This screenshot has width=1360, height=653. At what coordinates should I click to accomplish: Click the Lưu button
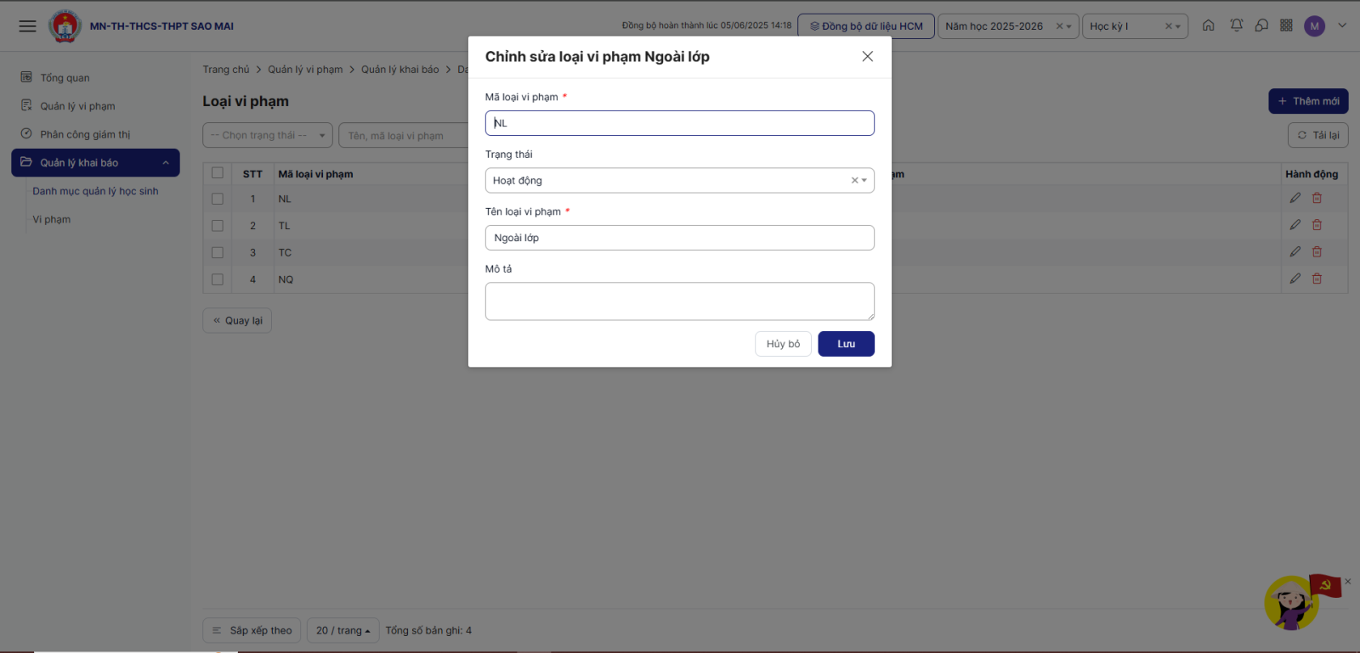coord(846,344)
